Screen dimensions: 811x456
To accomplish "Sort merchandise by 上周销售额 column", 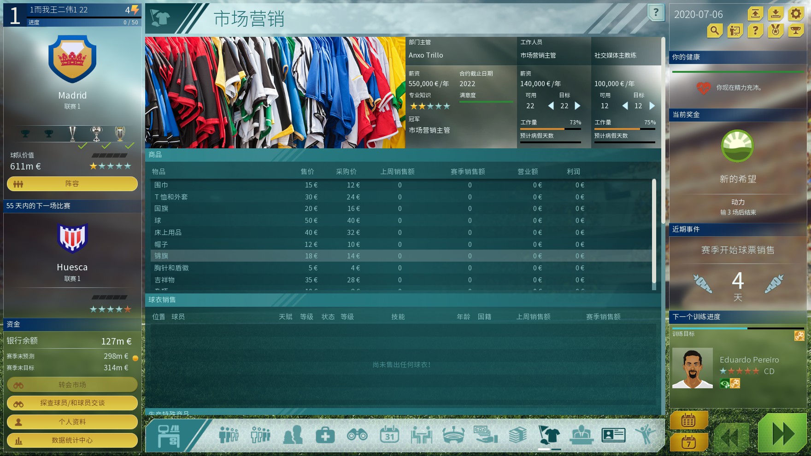I will 397,172.
